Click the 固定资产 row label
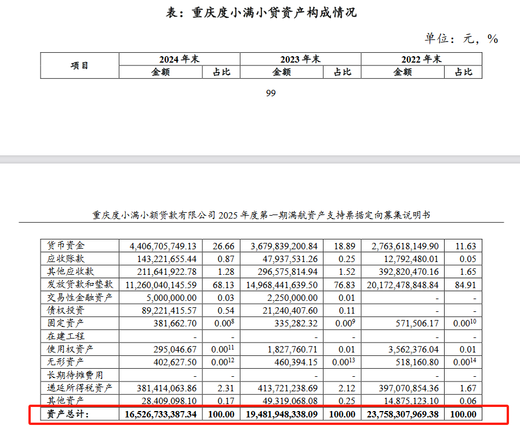This screenshot has width=520, height=429. (66, 323)
